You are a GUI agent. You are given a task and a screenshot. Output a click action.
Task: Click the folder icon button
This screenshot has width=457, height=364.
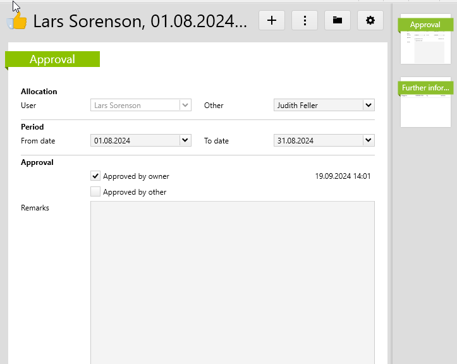pyautogui.click(x=338, y=20)
